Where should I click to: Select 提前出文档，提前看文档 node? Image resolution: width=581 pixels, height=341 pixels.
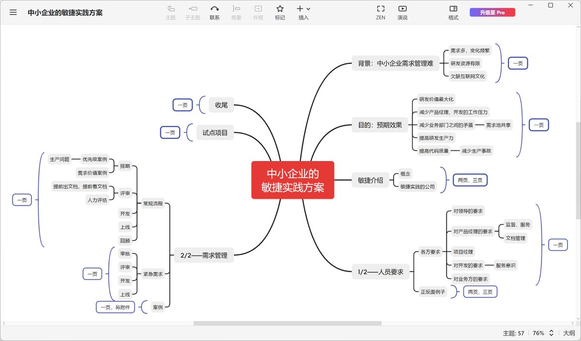pos(80,186)
